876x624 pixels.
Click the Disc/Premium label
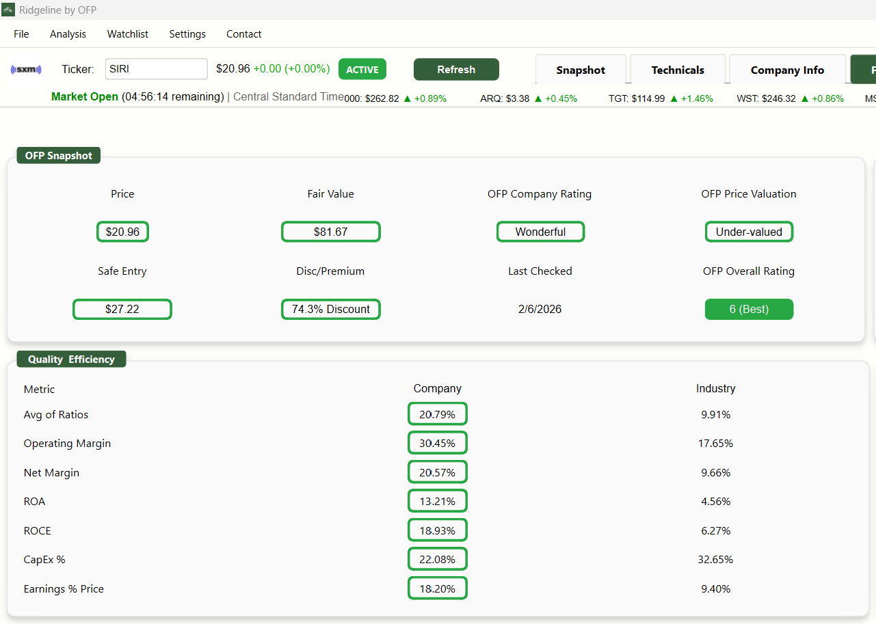(330, 271)
